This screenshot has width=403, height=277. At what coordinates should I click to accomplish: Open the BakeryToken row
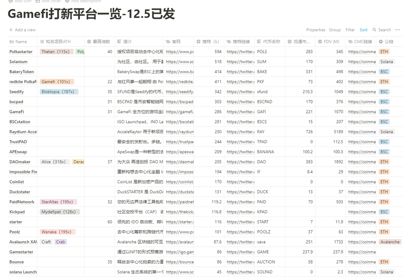tap(21, 72)
